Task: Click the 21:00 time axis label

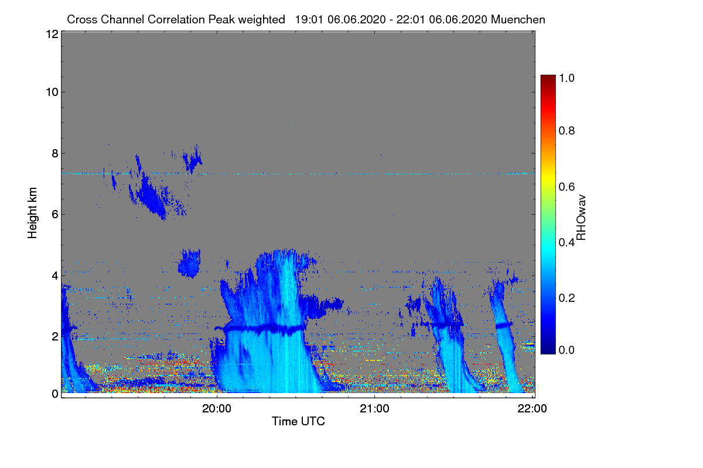Action: click(x=374, y=408)
